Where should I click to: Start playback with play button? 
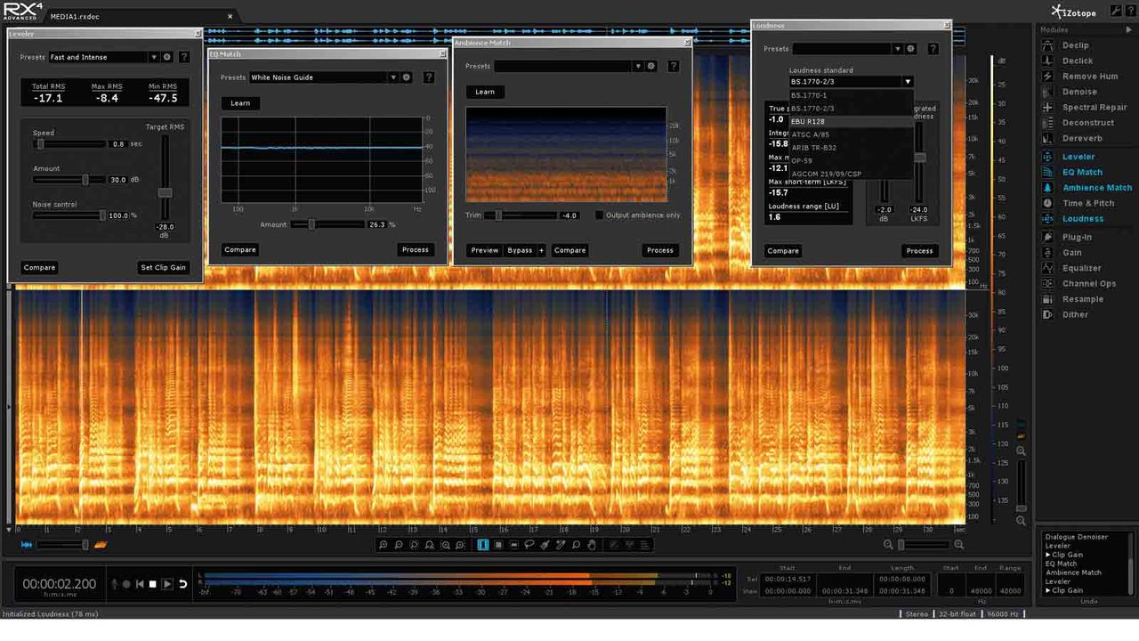[167, 584]
